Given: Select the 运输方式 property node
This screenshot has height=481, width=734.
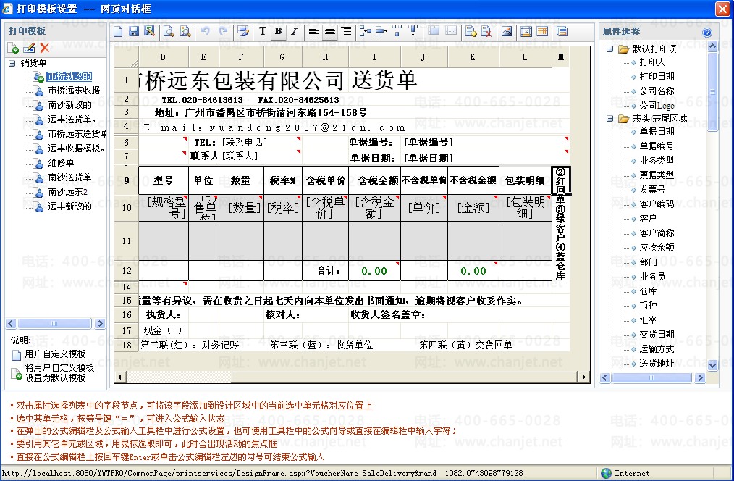Looking at the screenshot, I should [x=657, y=349].
